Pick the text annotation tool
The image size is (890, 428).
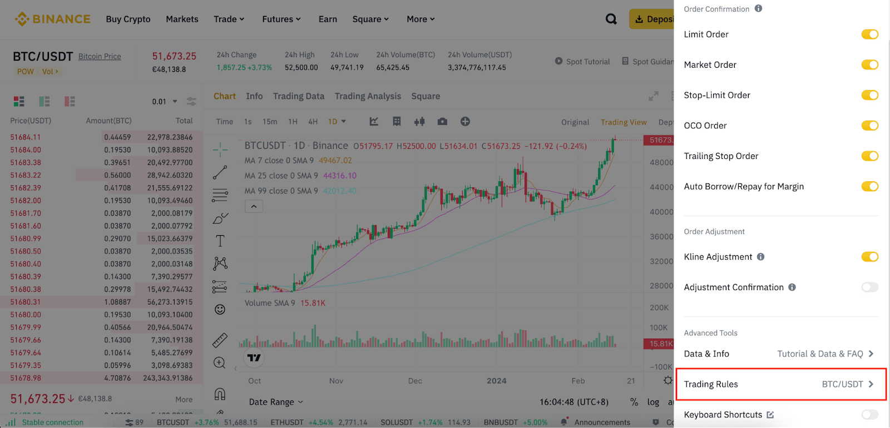click(x=220, y=241)
